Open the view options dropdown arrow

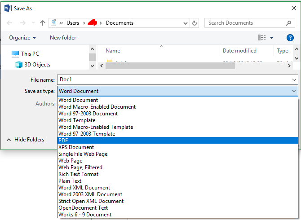[x=271, y=38]
